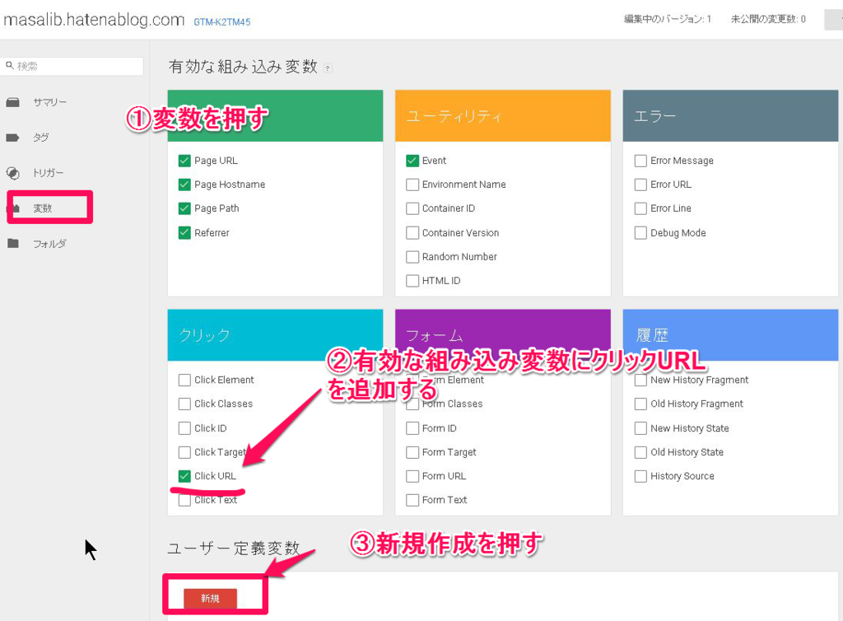843x621 pixels.
Task: Click the Triggers (トリガー) icon in the sidebar
Action: tap(13, 173)
